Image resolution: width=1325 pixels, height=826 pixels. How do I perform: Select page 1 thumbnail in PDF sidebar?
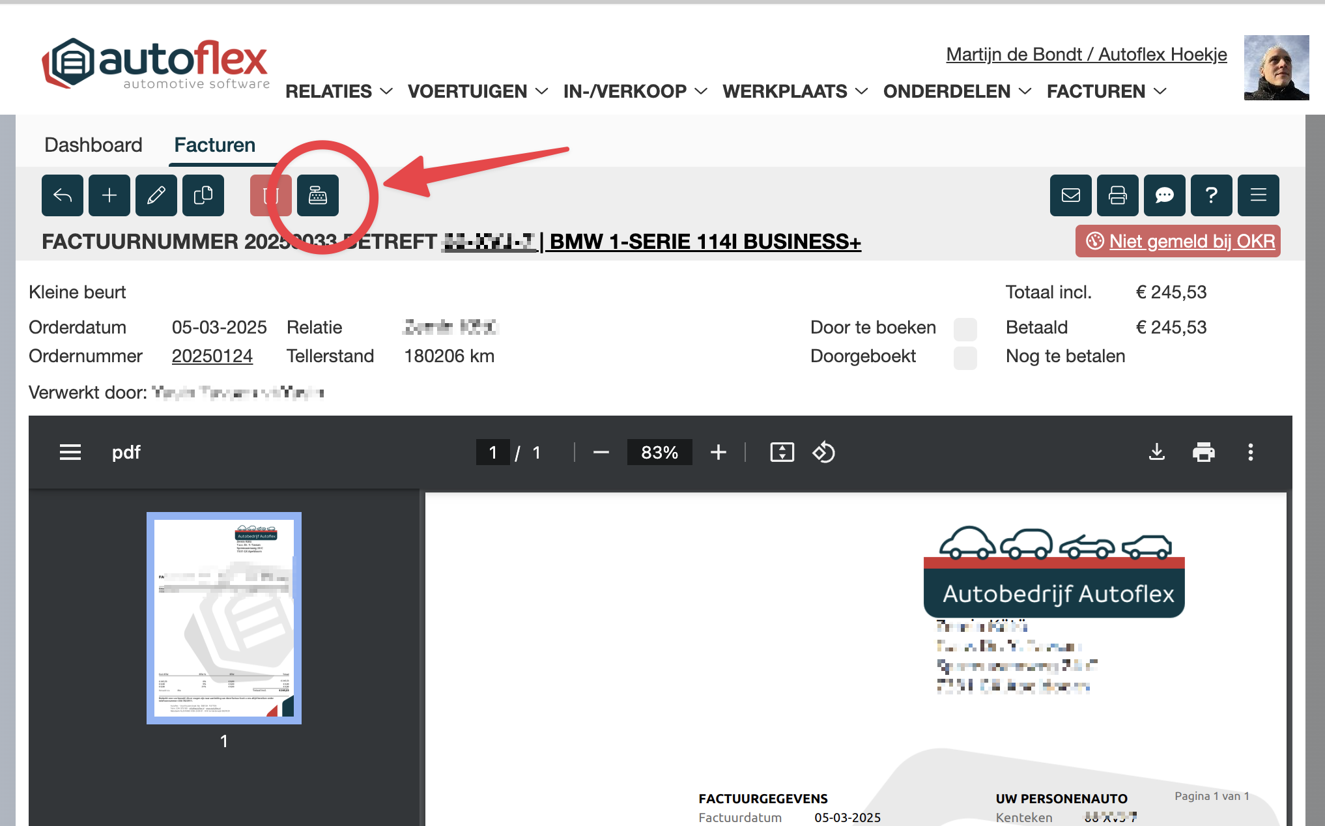[224, 618]
